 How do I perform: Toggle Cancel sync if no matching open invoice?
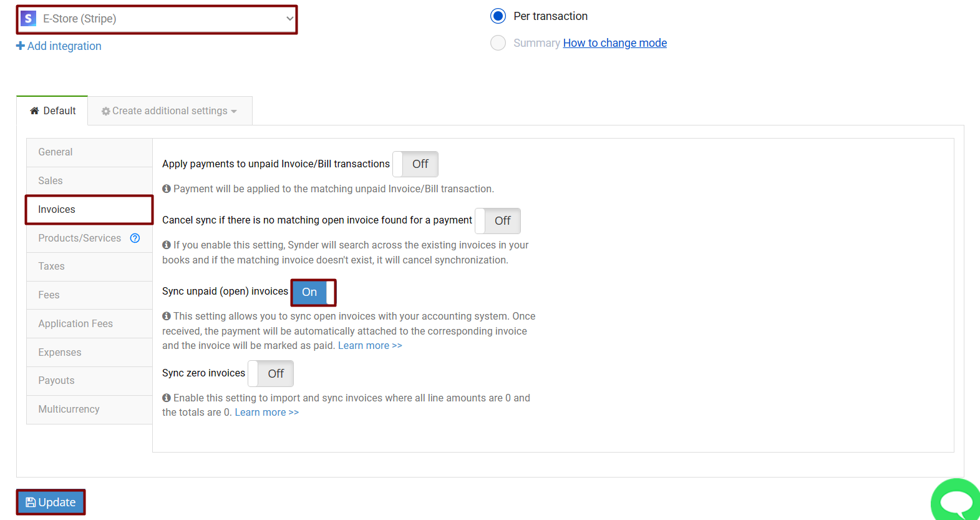point(498,221)
